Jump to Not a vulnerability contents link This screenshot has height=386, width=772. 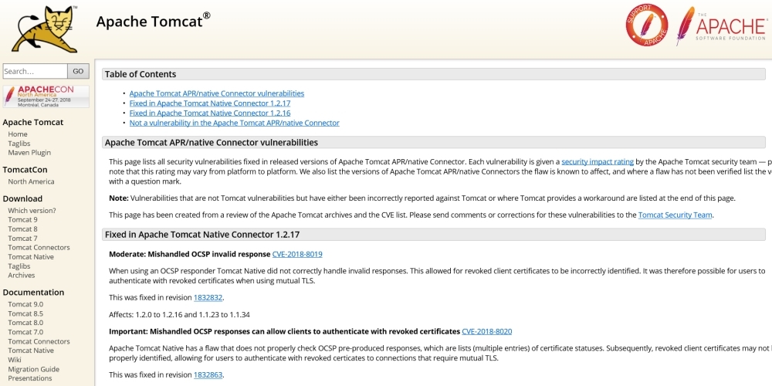235,123
